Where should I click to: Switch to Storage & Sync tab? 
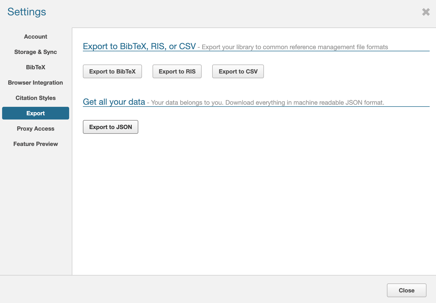(36, 52)
